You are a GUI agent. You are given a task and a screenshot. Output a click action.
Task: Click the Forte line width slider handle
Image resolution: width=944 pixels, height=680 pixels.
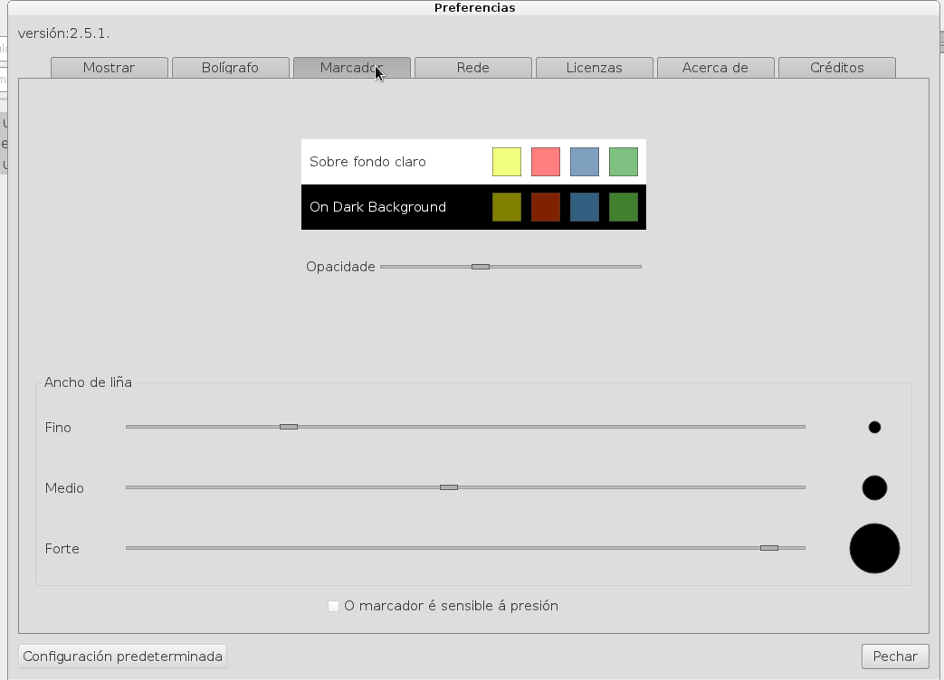[769, 548]
